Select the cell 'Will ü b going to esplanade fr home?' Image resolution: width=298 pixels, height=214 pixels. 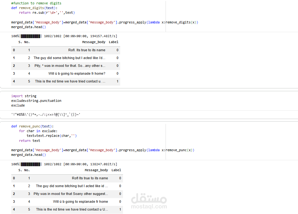click(77, 73)
